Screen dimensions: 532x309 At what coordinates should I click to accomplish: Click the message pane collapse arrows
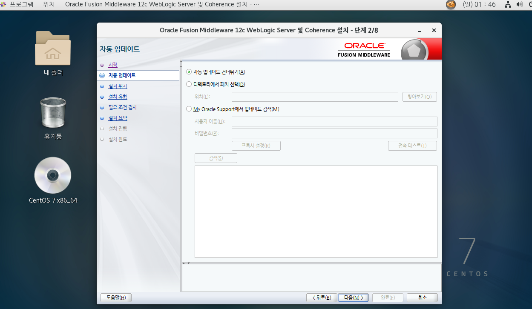coord(186,263)
